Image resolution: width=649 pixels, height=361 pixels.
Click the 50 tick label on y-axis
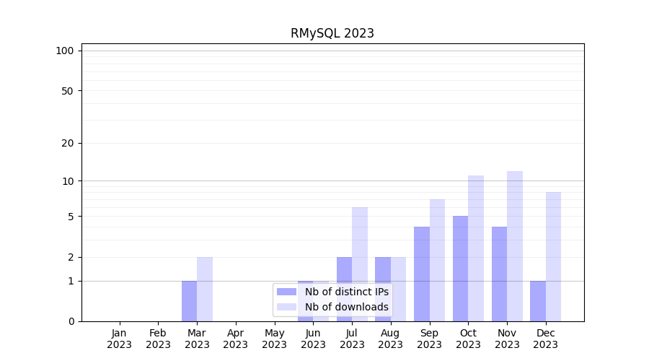[x=68, y=91]
